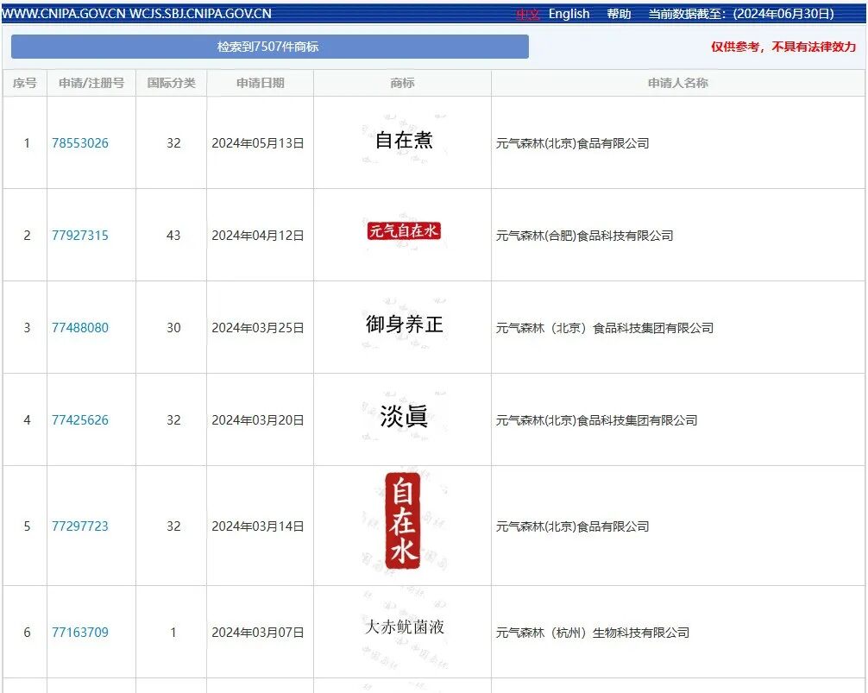Open trademark application number 77425626
Screen dimensions: 868x693
81,420
